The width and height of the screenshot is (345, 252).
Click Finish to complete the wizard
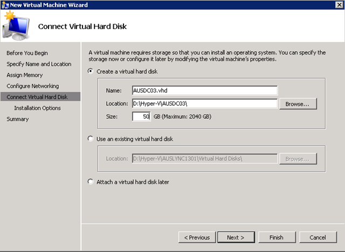click(277, 237)
